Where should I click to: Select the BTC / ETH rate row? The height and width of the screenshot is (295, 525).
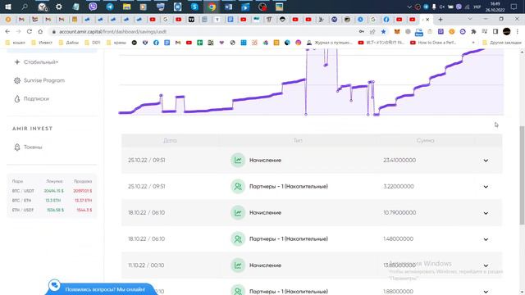click(x=52, y=200)
